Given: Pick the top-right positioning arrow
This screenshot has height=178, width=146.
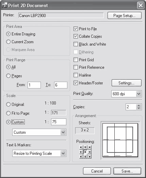Looking at the screenshot, I should pyautogui.click(x=90, y=147).
